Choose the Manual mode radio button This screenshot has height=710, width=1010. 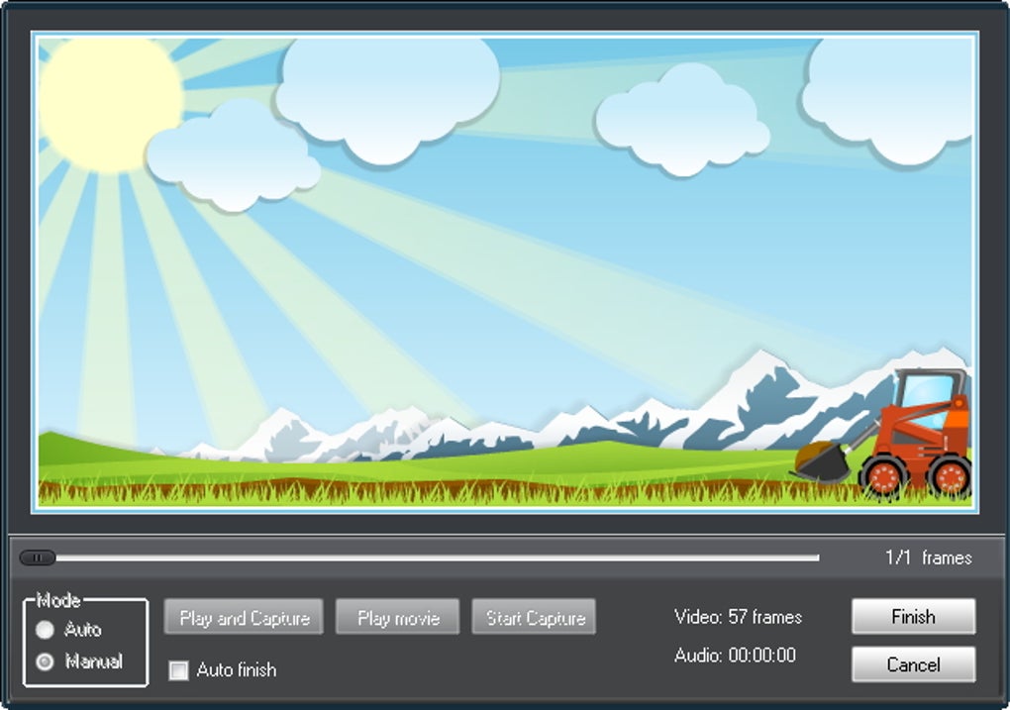click(x=45, y=662)
